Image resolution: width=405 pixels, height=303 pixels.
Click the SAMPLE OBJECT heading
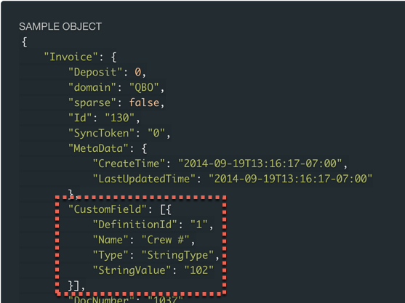click(60, 26)
